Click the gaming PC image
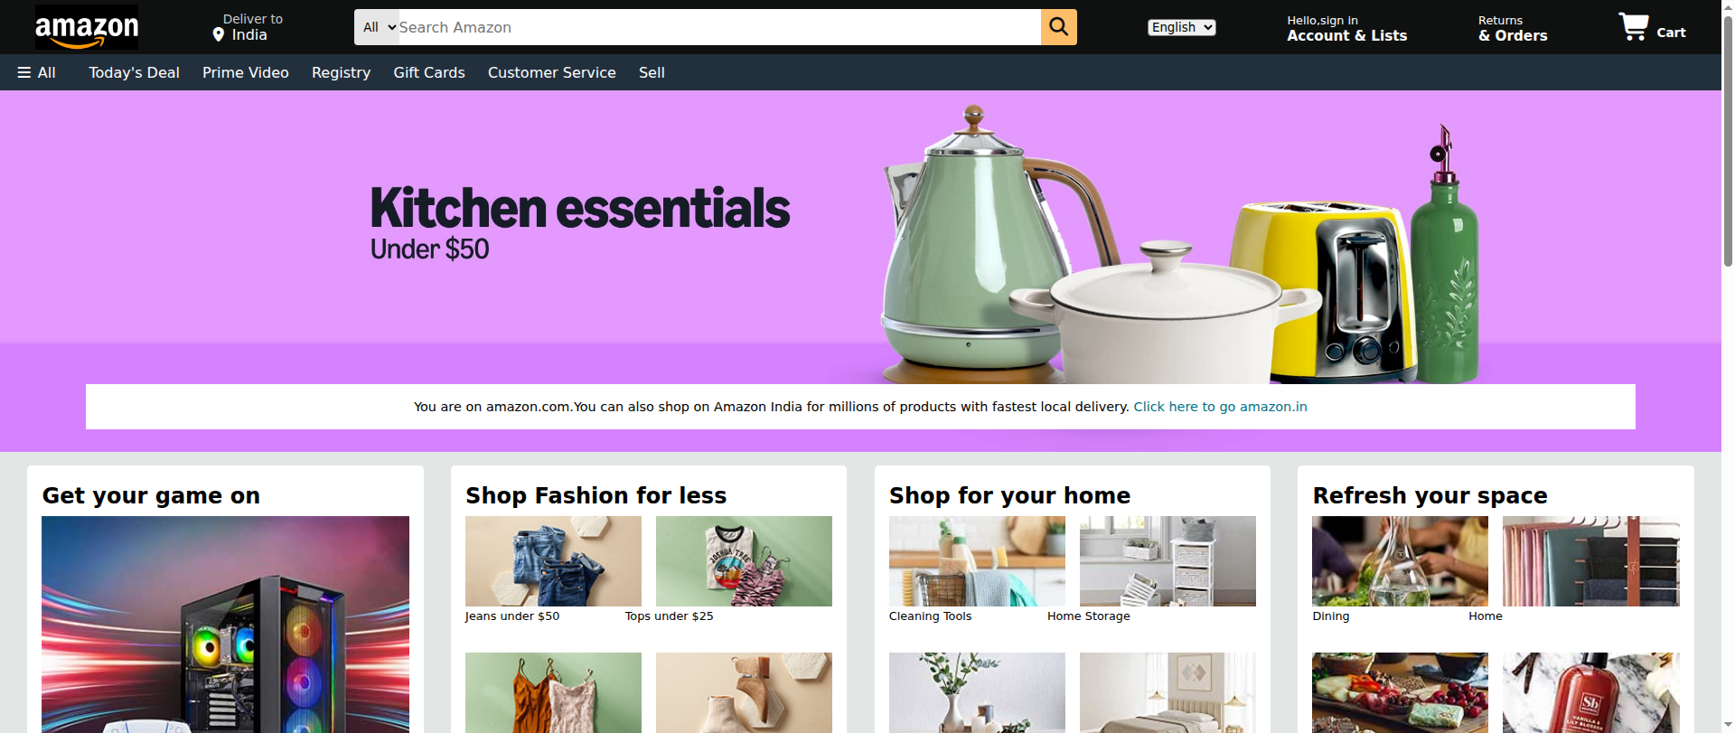This screenshot has height=733, width=1735. pos(225,625)
